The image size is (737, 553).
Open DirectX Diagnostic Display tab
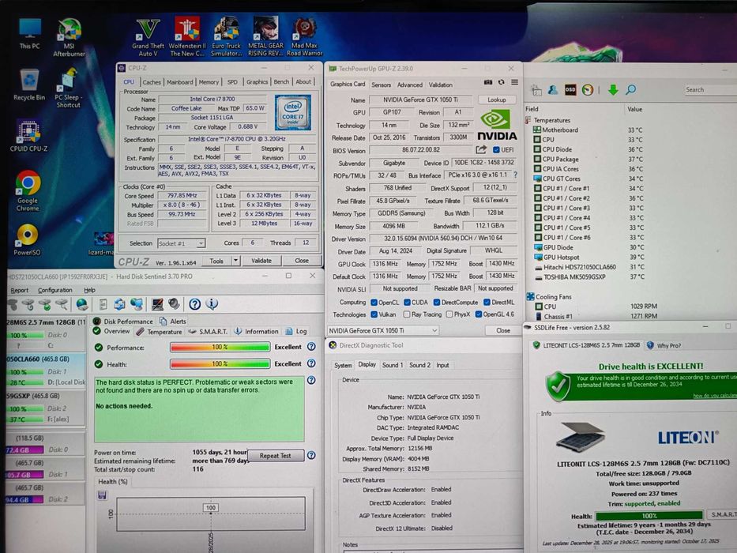pos(367,364)
